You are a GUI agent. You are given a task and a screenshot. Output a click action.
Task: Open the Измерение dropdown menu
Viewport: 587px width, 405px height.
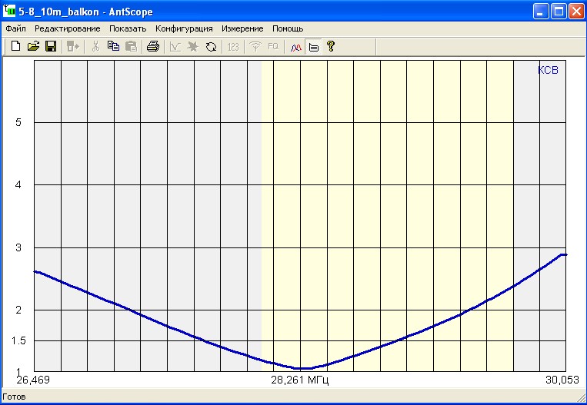242,28
